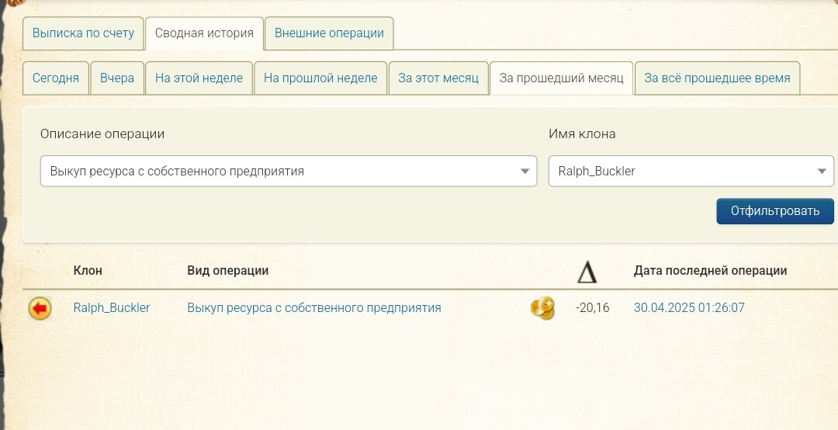Select the Вчера period tab
The height and width of the screenshot is (430, 838).
coord(117,78)
